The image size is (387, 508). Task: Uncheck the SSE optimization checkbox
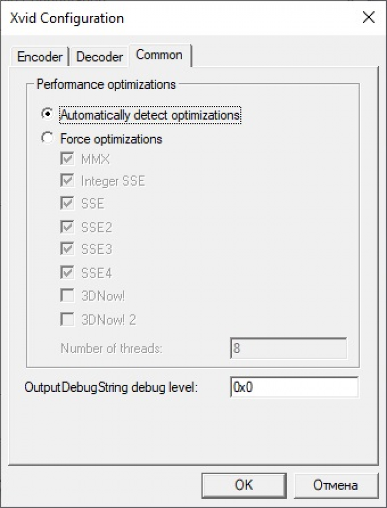tap(67, 204)
